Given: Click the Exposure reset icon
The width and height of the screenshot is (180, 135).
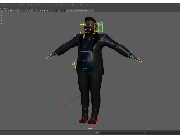Looking at the screenshot, I should click(51, 10).
